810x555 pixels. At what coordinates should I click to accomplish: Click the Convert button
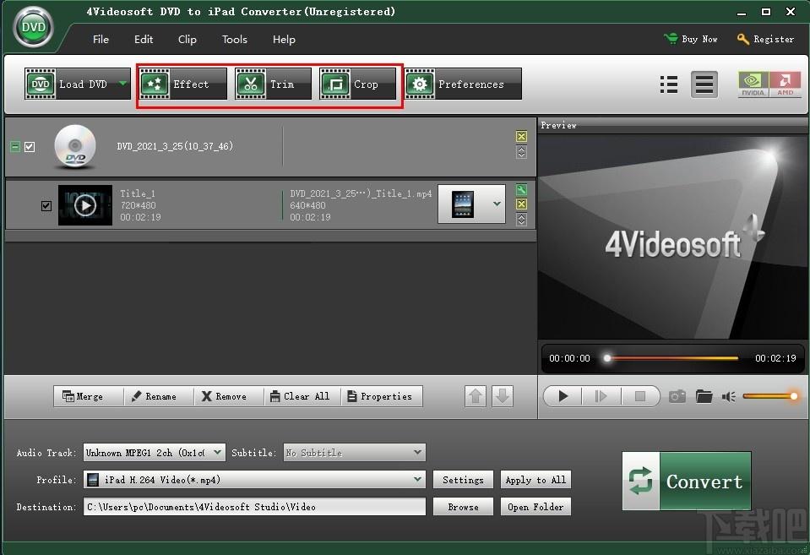pos(686,482)
